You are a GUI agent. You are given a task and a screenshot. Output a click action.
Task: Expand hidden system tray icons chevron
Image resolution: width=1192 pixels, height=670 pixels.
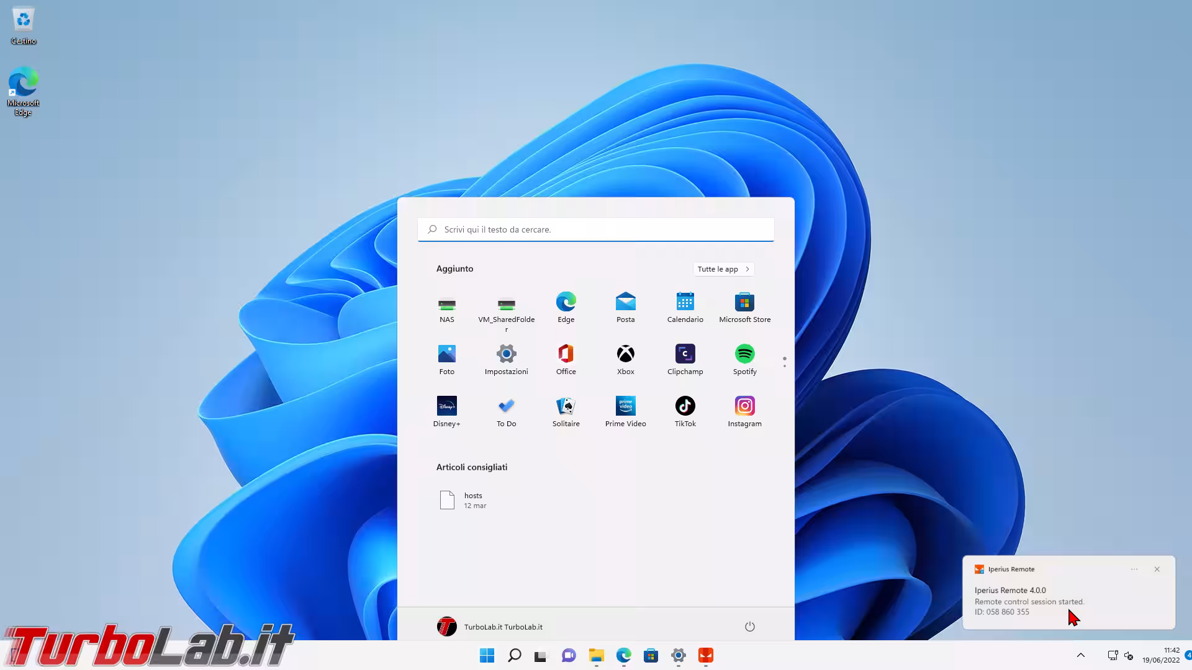[x=1080, y=655]
